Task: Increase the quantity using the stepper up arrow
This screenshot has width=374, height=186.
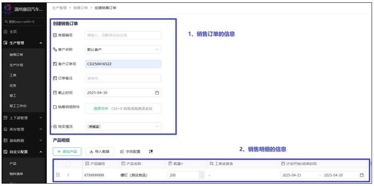Action: click(202, 173)
